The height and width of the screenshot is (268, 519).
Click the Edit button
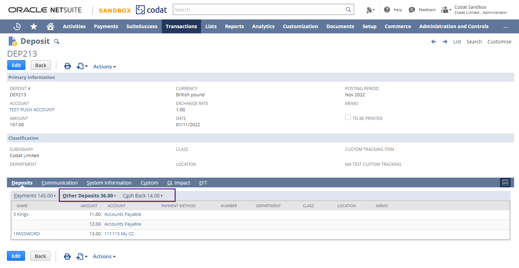[x=16, y=65]
